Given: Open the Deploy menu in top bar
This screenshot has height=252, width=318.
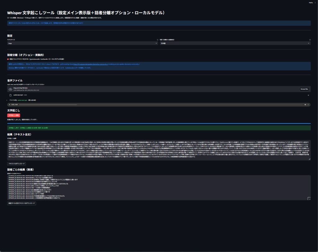Looking at the screenshot, I should pyautogui.click(x=311, y=2).
